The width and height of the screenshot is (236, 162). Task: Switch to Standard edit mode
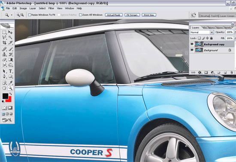tap(4, 108)
